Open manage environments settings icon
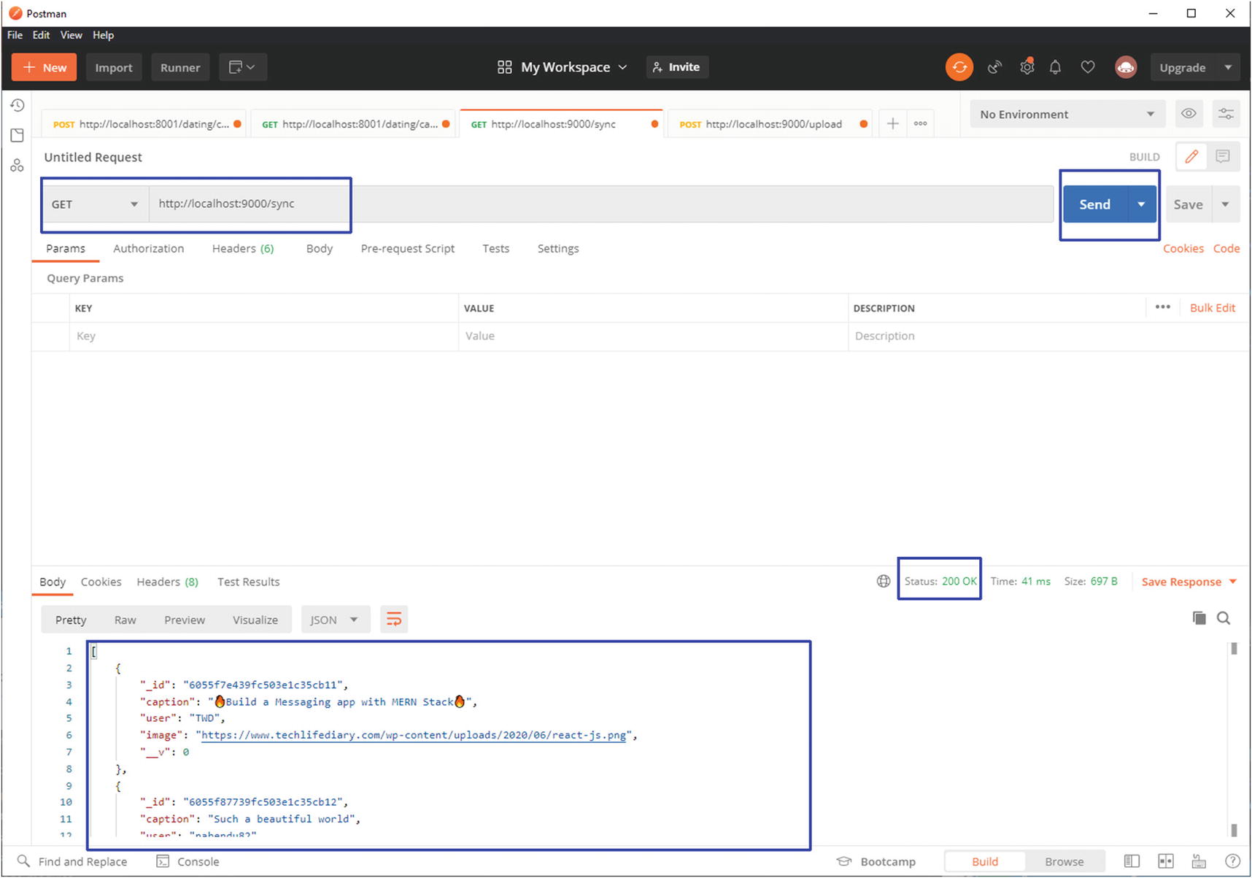1252x878 pixels. [1226, 114]
